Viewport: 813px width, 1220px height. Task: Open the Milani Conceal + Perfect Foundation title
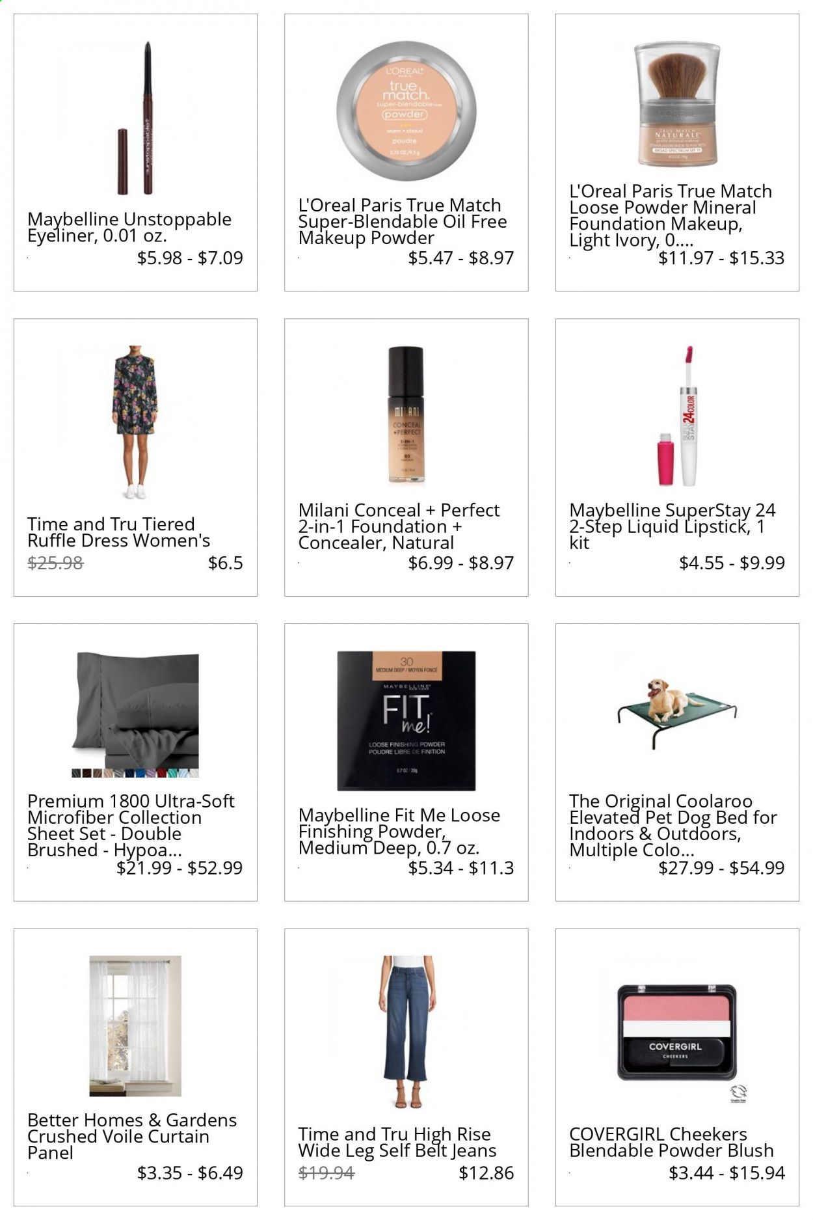coord(399,526)
